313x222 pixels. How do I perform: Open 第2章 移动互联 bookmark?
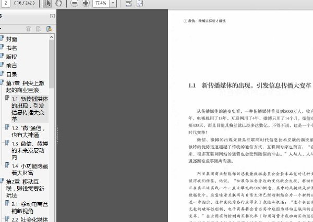[x=25, y=188]
